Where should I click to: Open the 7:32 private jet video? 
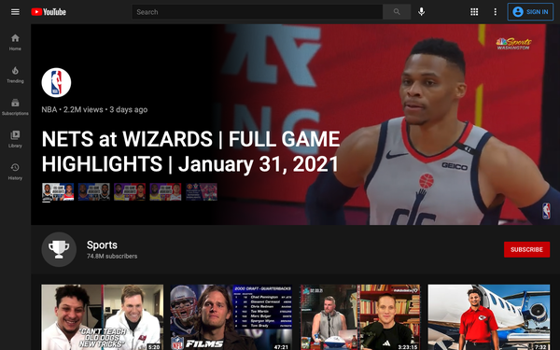point(489,317)
